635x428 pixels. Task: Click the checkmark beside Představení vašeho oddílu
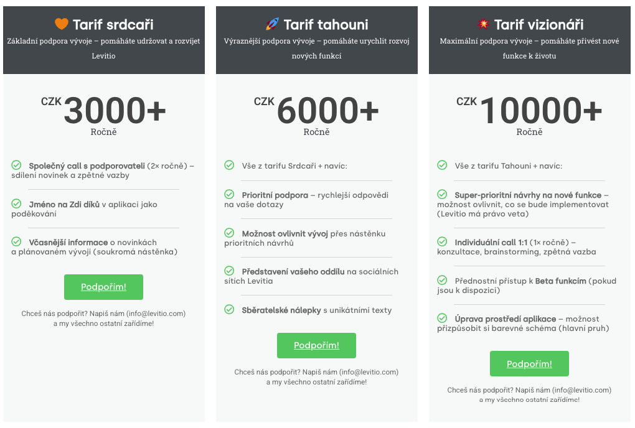click(x=229, y=271)
